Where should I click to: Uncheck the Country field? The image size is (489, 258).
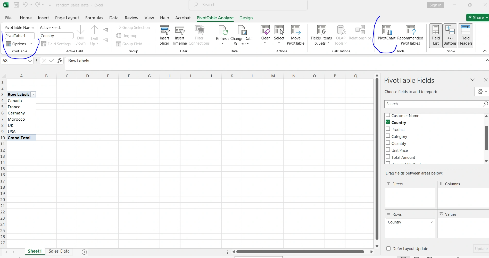pos(388,121)
